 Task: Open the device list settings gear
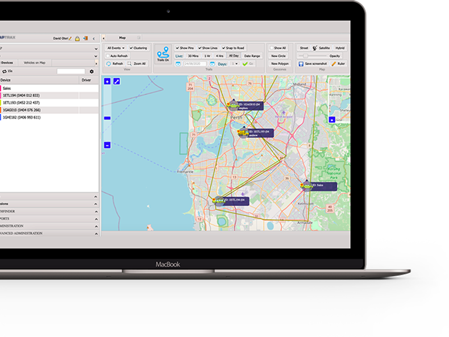coord(92,70)
